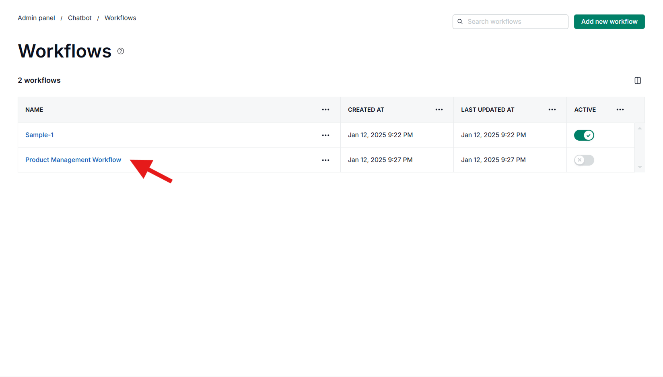The height and width of the screenshot is (377, 663).
Task: Click the Add new workflow button
Action: pos(609,21)
